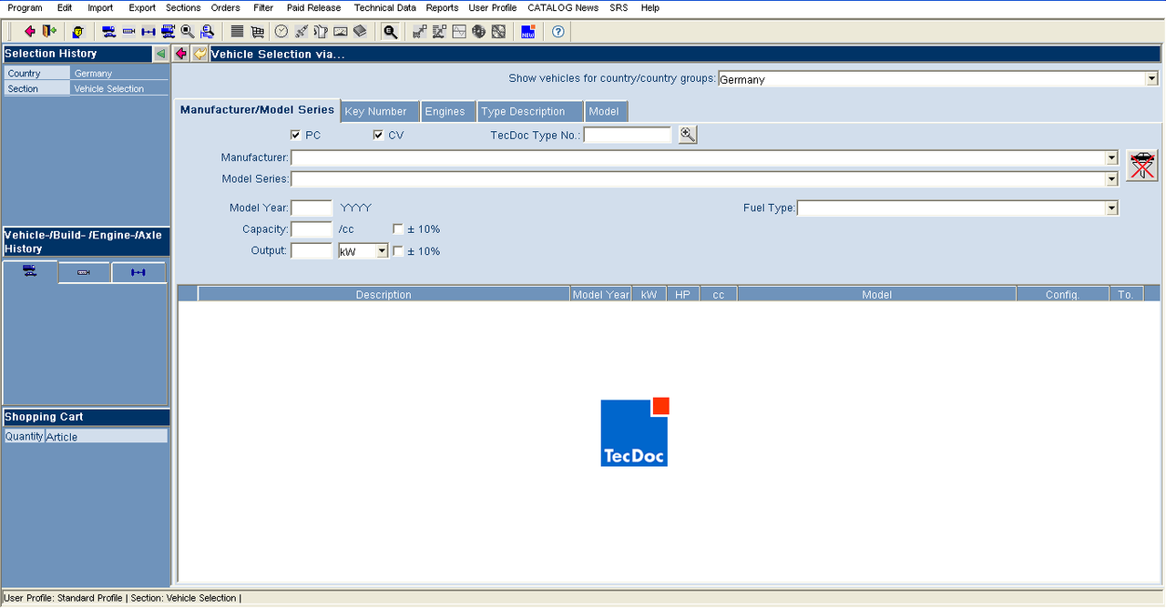Image resolution: width=1166 pixels, height=608 pixels.
Task: Open the country/country groups dropdown
Action: pos(1151,79)
